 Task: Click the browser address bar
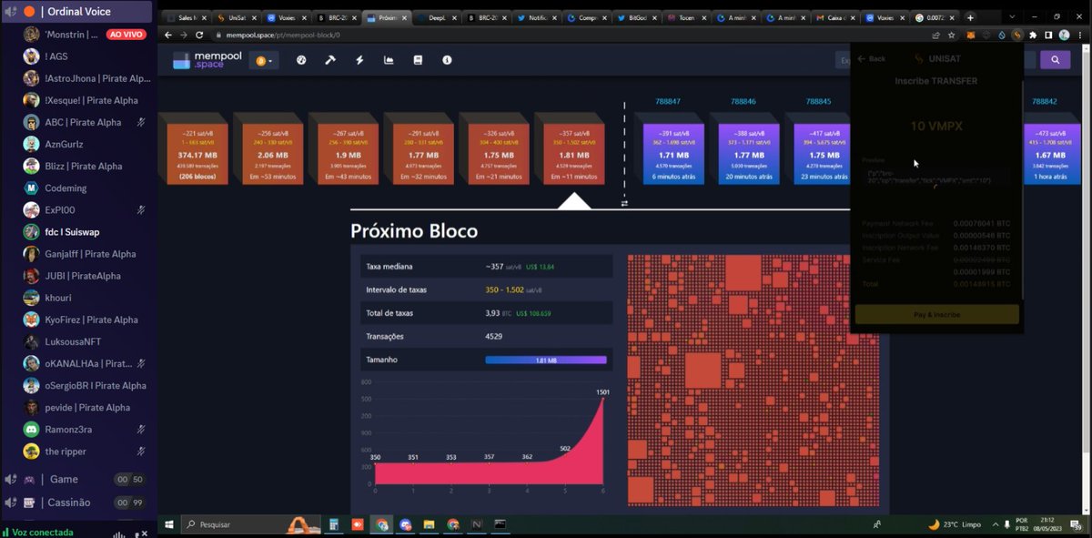click(x=564, y=35)
